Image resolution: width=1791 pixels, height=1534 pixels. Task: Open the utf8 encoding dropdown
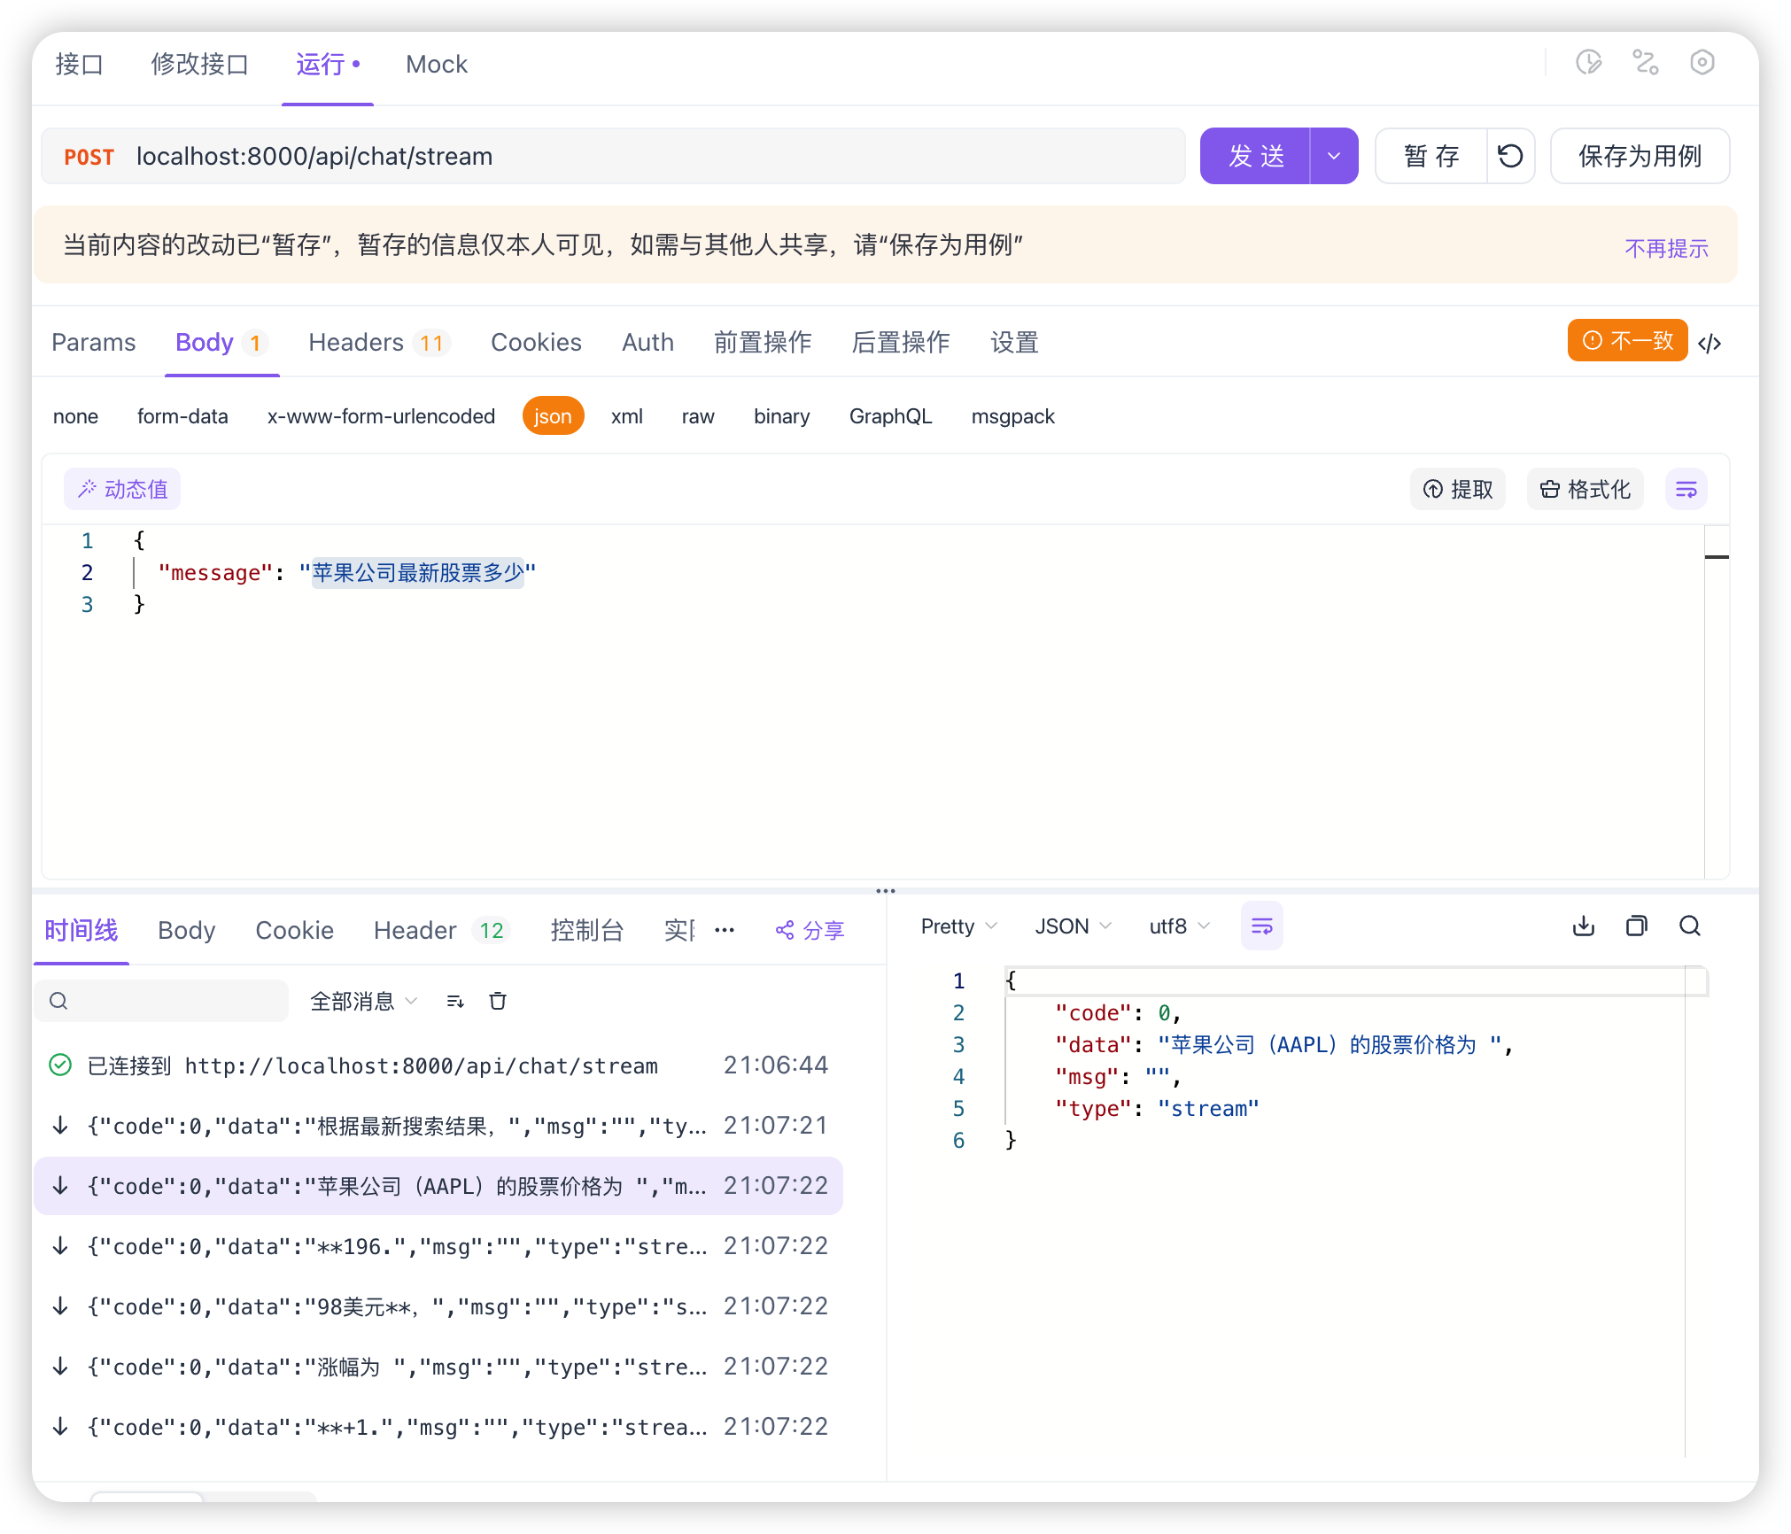pos(1178,926)
